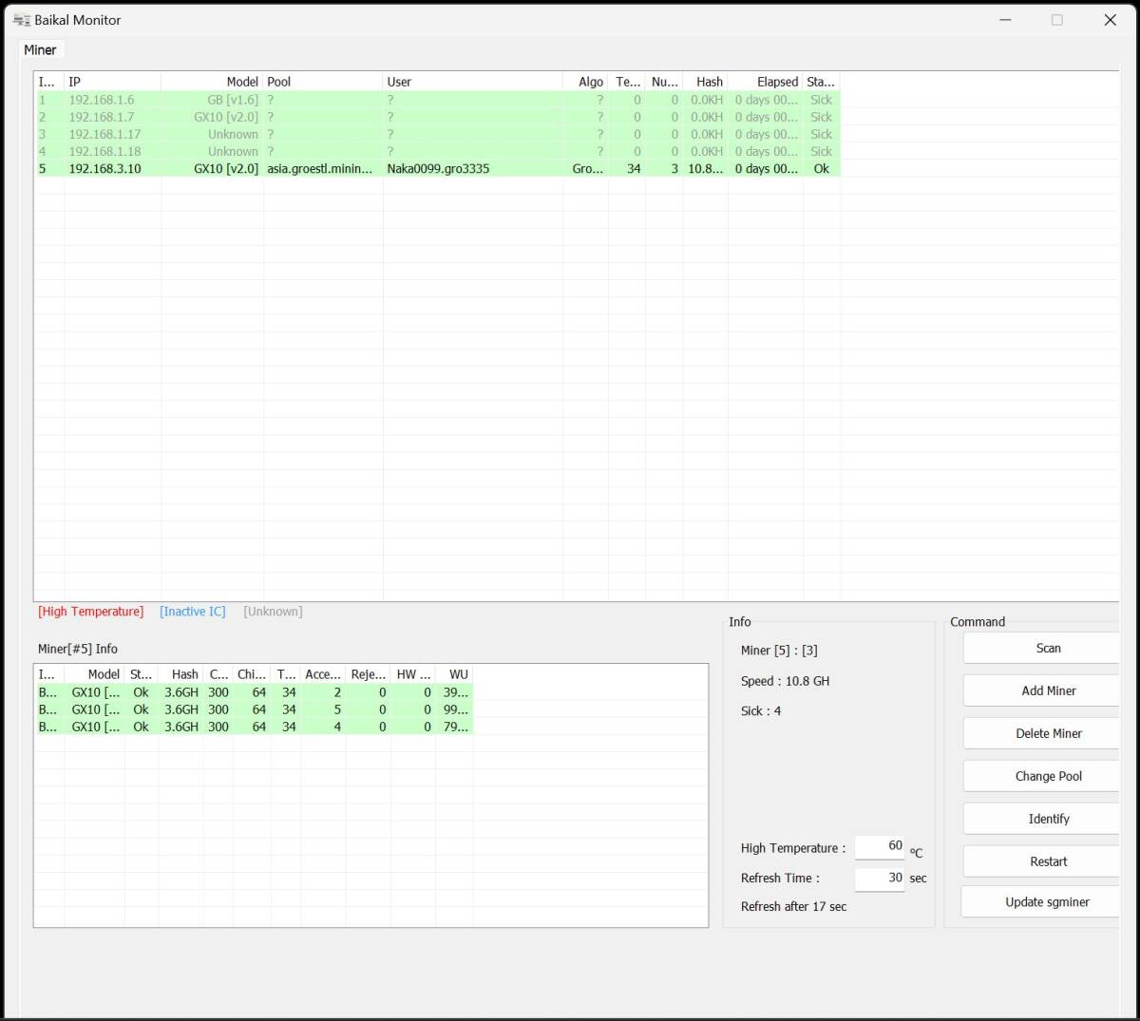Select the board row with 4 accepted shares
1140x1021 pixels.
254,727
